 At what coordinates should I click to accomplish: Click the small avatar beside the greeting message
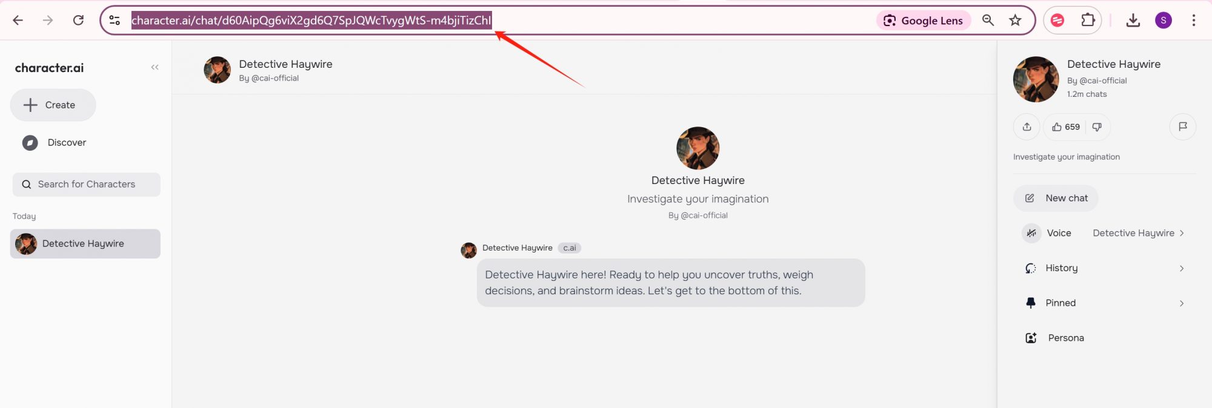point(468,250)
